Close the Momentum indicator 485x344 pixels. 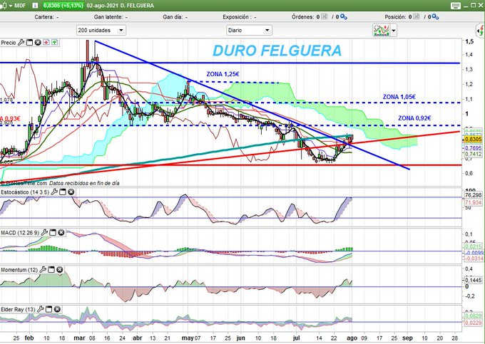tap(60, 270)
